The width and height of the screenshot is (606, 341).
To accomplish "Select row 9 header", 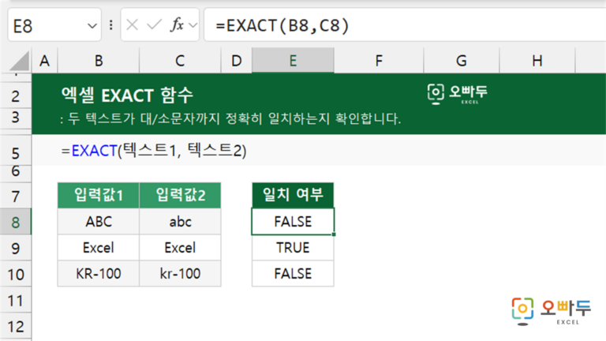I will click(x=16, y=248).
